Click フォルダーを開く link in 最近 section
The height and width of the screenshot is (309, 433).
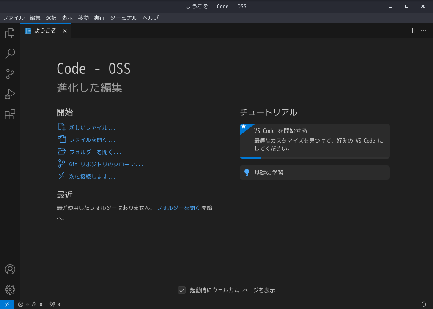[178, 208]
